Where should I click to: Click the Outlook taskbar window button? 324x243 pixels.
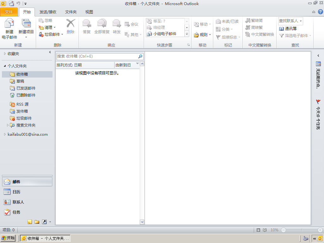pos(45,238)
